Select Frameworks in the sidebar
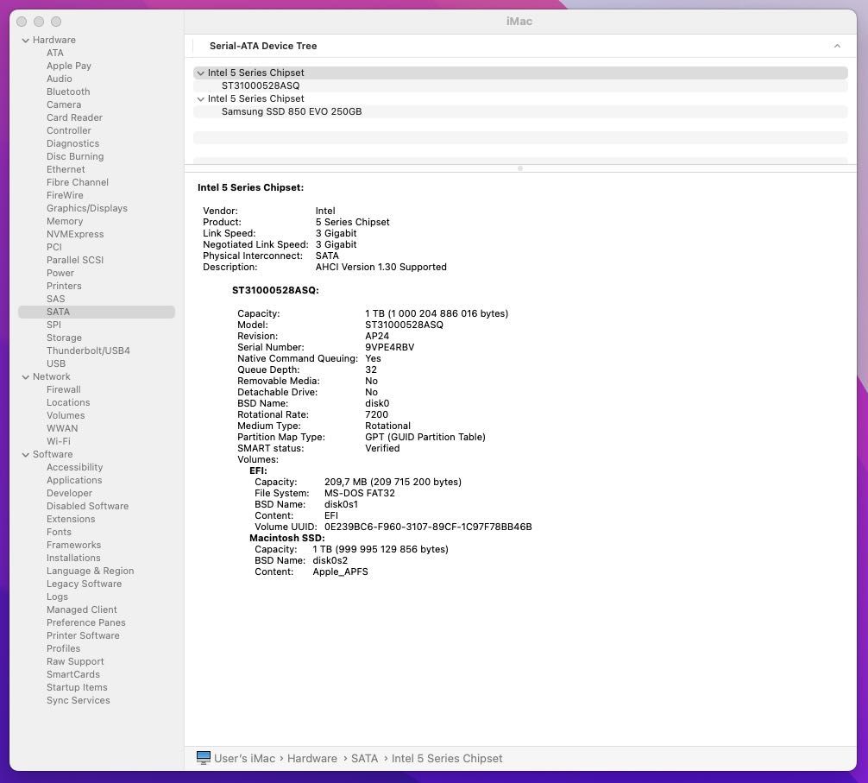The image size is (868, 783). (x=73, y=545)
